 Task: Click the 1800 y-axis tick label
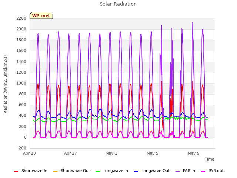tap(21, 40)
